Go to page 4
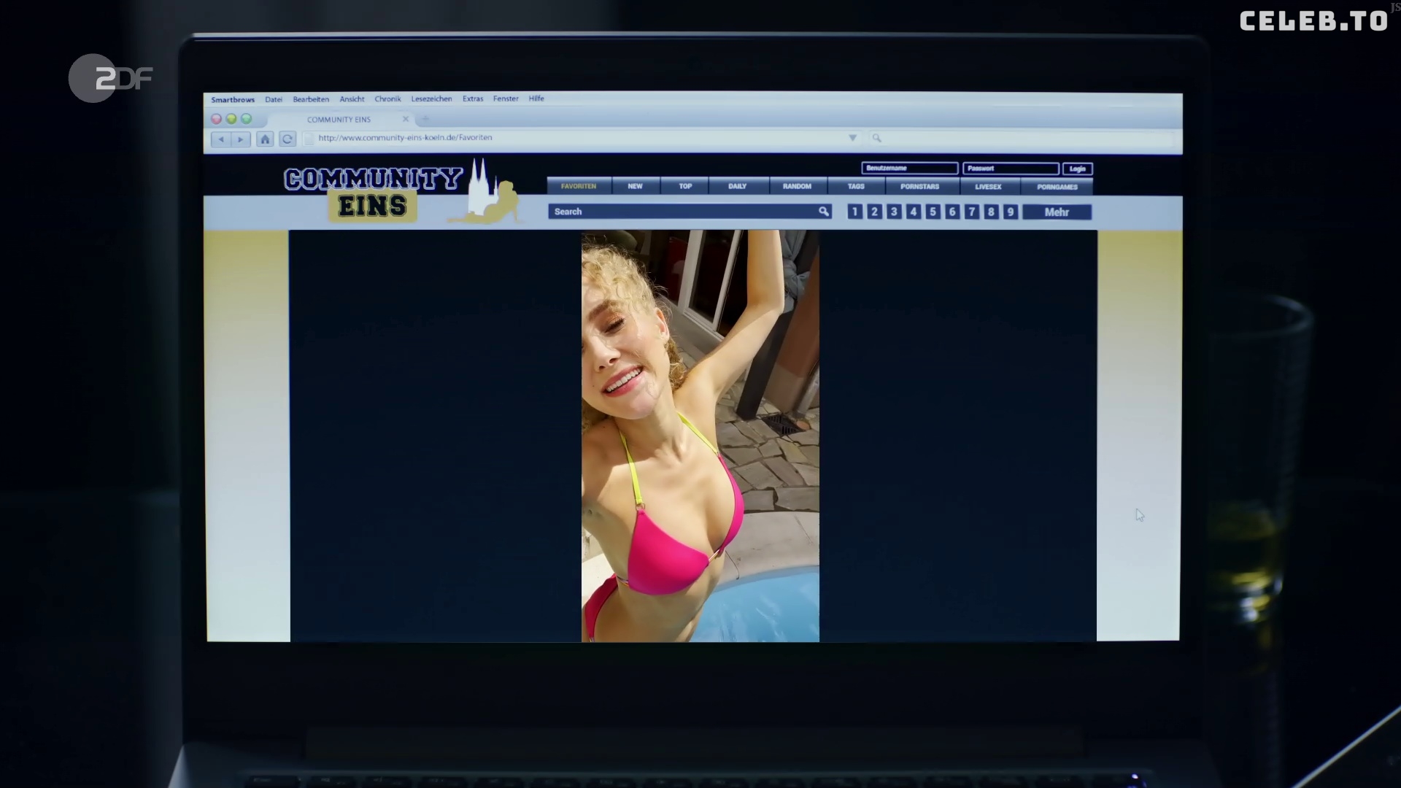Viewport: 1401px width, 788px height. pos(913,212)
